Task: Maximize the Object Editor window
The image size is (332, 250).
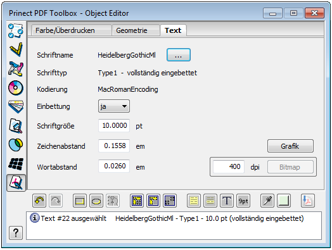Action: pos(293,13)
